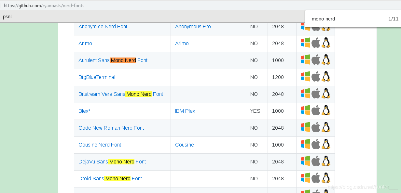This screenshot has width=401, height=193.
Task: Click Windows icon in Cousine Nerd Font row
Action: coord(305,144)
